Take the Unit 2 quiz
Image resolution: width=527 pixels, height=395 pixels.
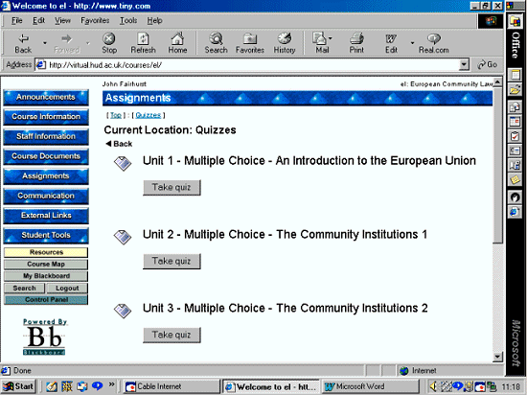(172, 261)
